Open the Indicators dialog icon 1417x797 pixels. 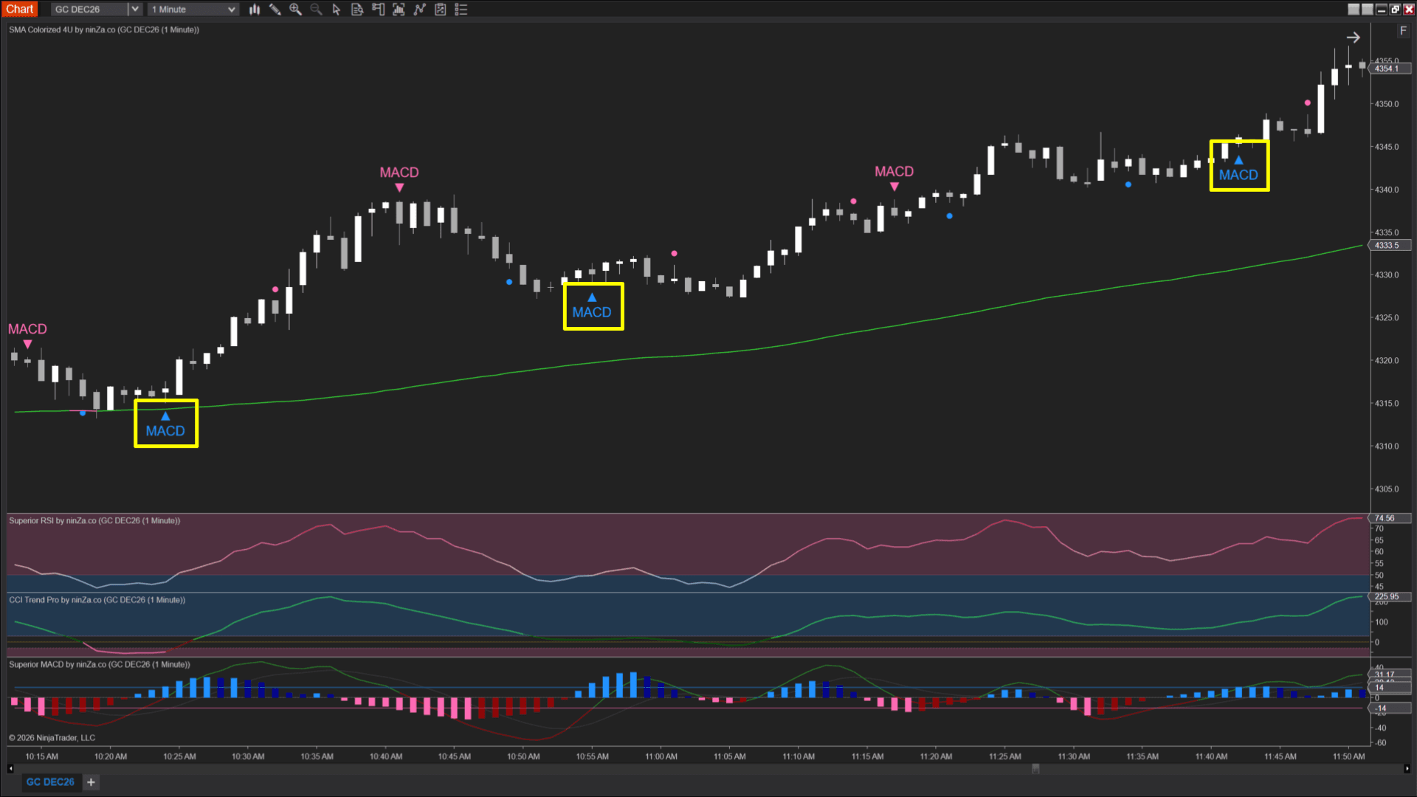(420, 10)
